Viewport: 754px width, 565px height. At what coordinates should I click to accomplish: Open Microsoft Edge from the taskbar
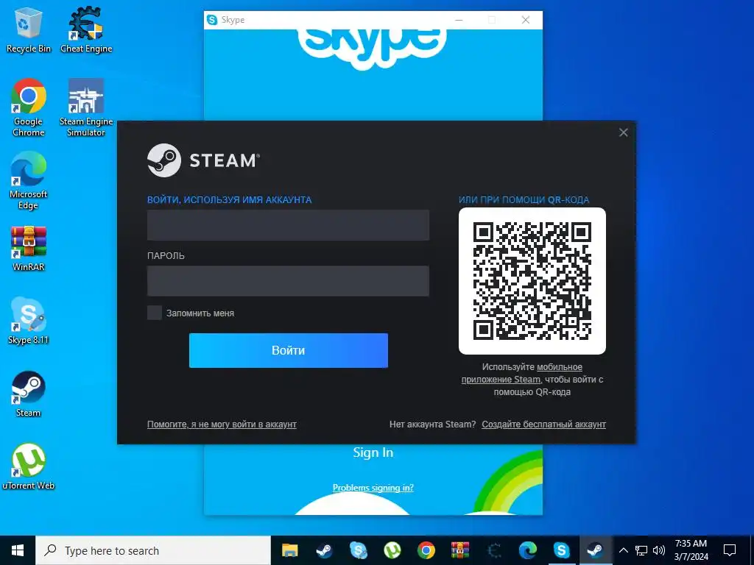point(528,550)
